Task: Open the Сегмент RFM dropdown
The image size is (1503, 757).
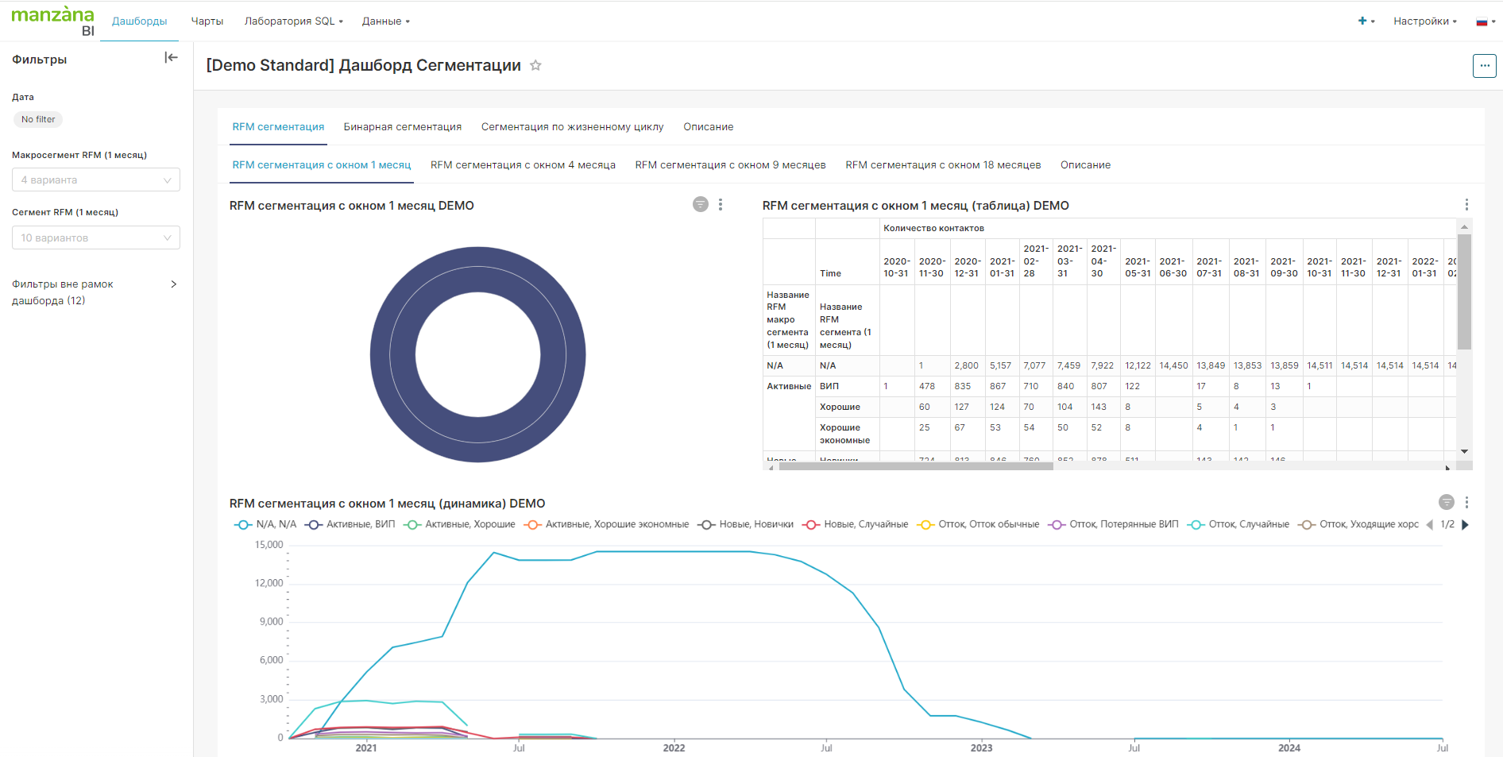Action: (95, 238)
